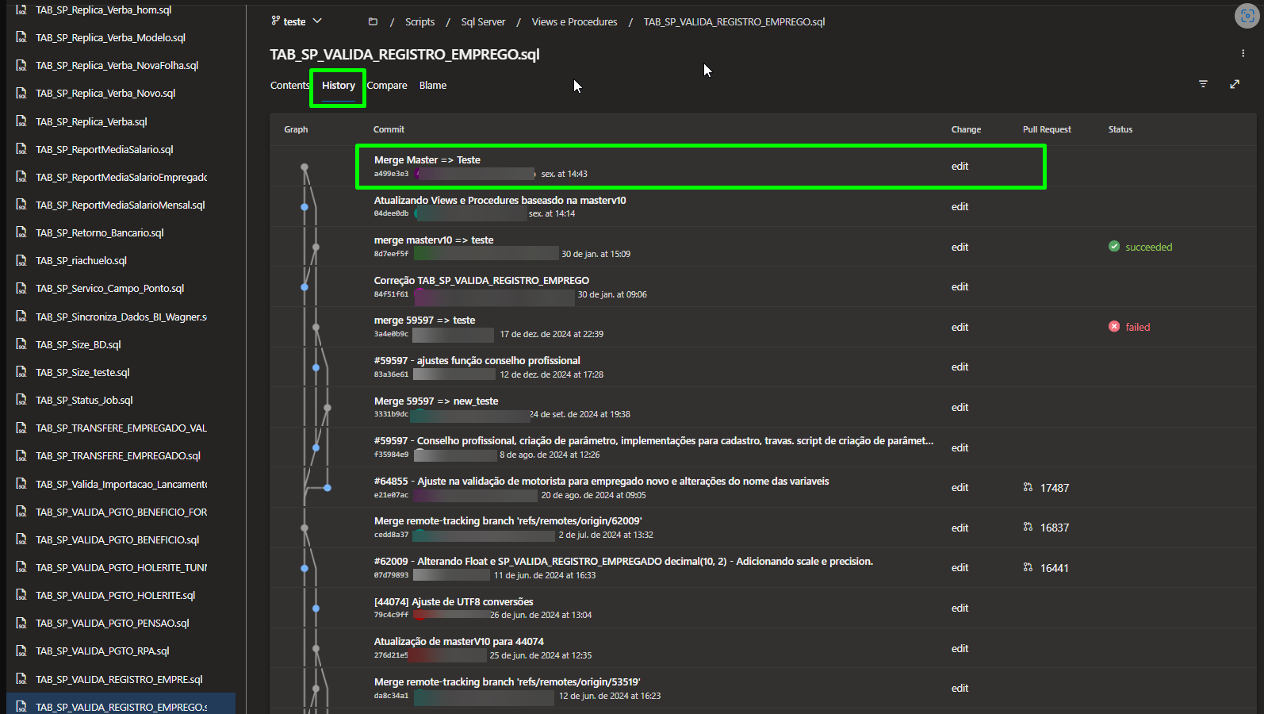Click the repository folder icon in breadcrumb
The height and width of the screenshot is (714, 1264).
373,21
